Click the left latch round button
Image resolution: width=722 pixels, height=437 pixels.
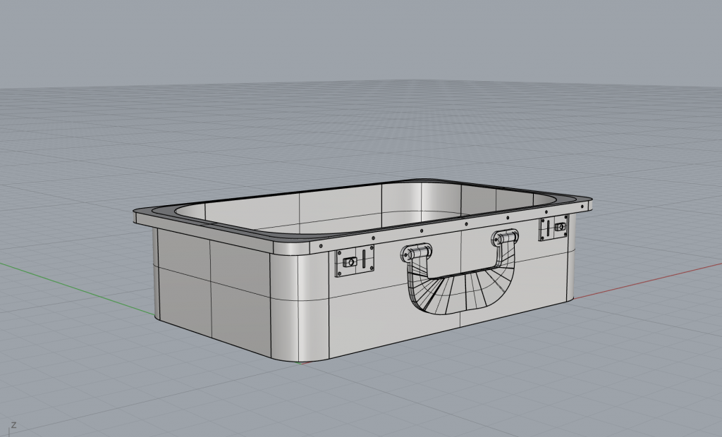(348, 263)
